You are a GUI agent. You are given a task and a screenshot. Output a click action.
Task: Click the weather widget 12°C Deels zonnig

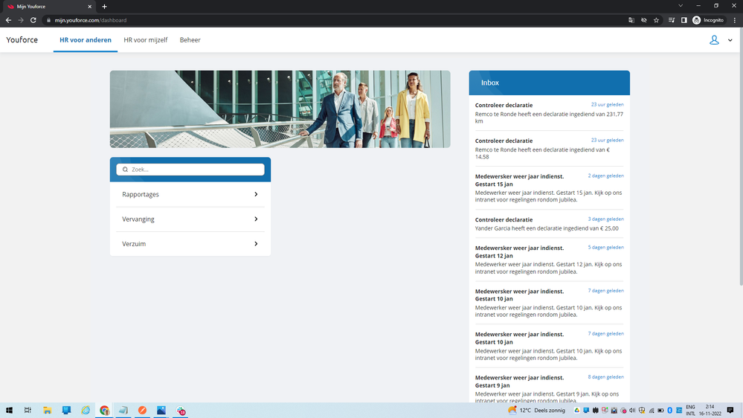coord(536,410)
